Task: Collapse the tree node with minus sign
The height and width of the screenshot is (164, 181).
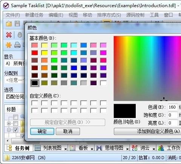Action: (9, 130)
